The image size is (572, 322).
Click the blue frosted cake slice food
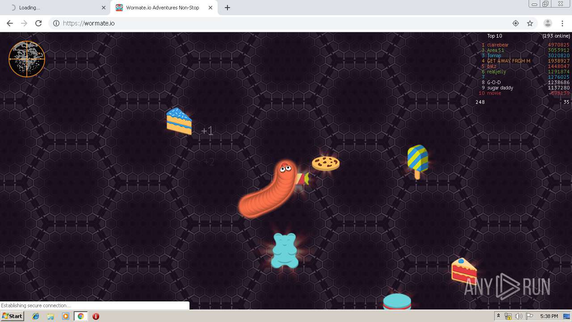click(179, 121)
